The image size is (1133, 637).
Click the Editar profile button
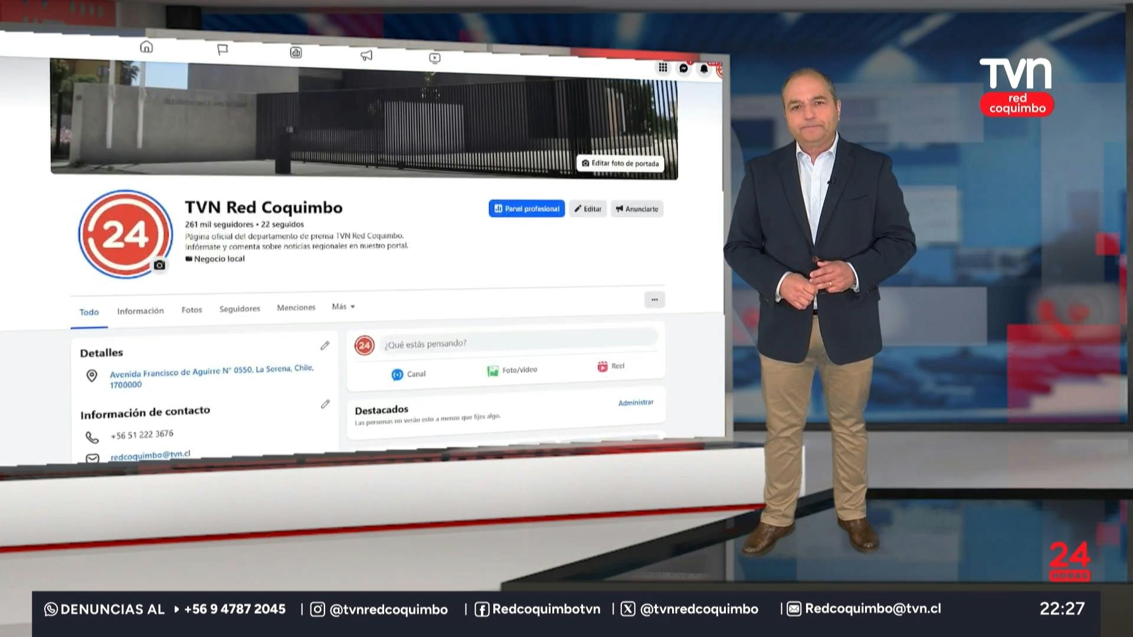(588, 209)
